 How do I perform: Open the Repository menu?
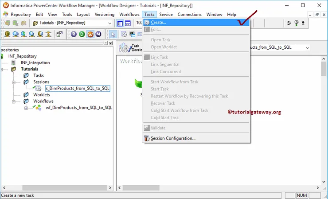click(21, 15)
